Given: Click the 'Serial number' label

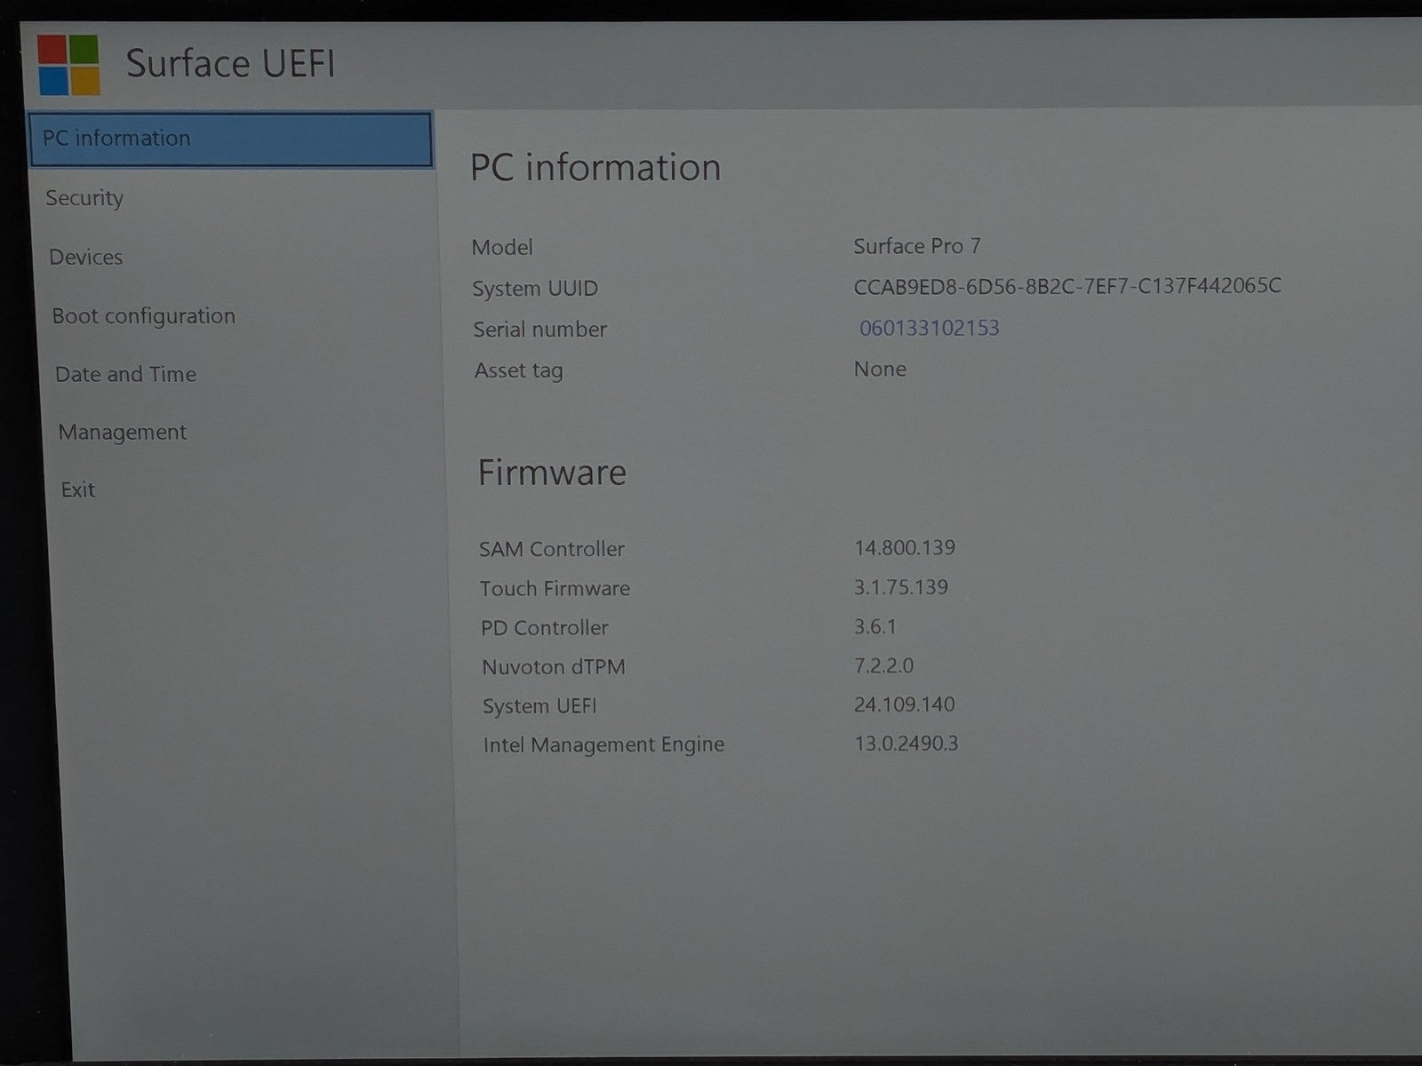Looking at the screenshot, I should point(540,330).
